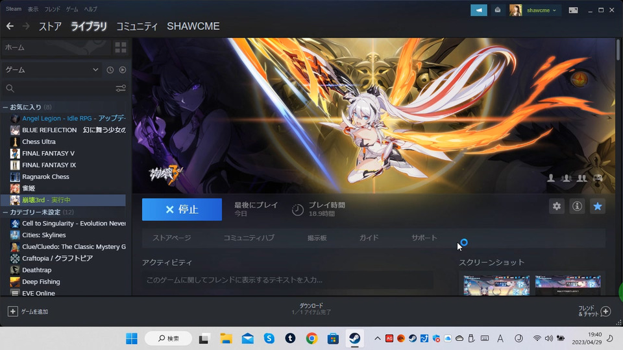Sort by recent activity clock icon
Image resolution: width=623 pixels, height=350 pixels.
click(x=110, y=70)
